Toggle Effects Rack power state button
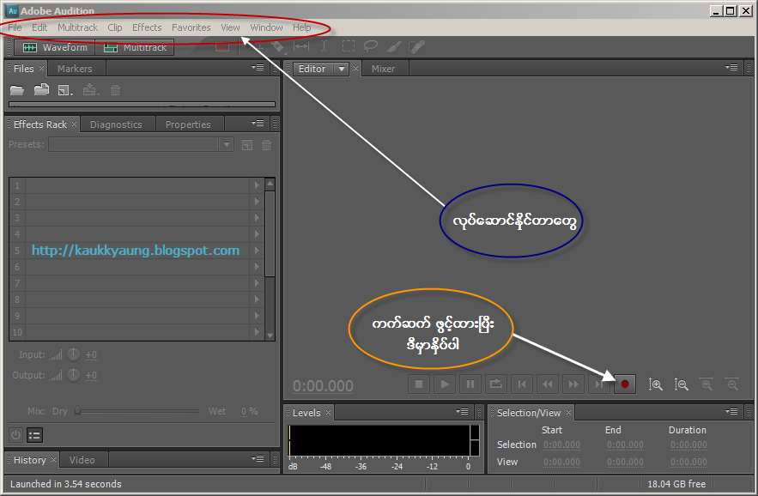Viewport: 758px width, 496px height. pyautogui.click(x=16, y=435)
